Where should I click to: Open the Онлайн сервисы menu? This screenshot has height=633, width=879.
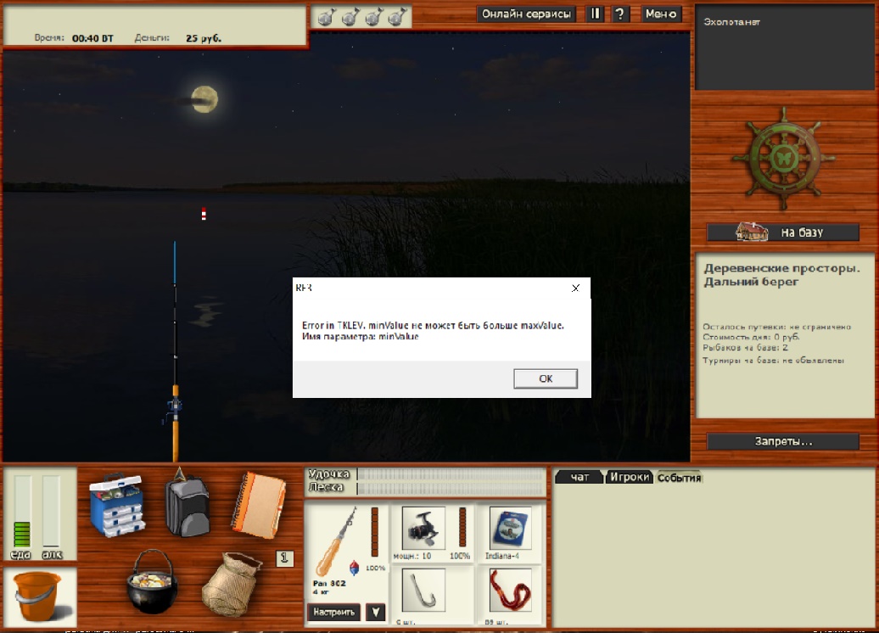pyautogui.click(x=526, y=14)
